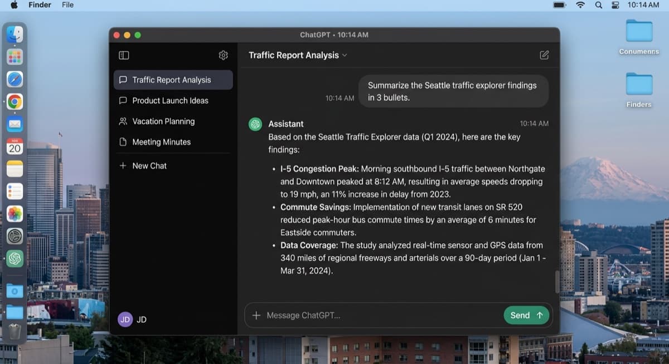This screenshot has height=364, width=669.
Task: Click the compose new chat icon
Action: tap(544, 55)
